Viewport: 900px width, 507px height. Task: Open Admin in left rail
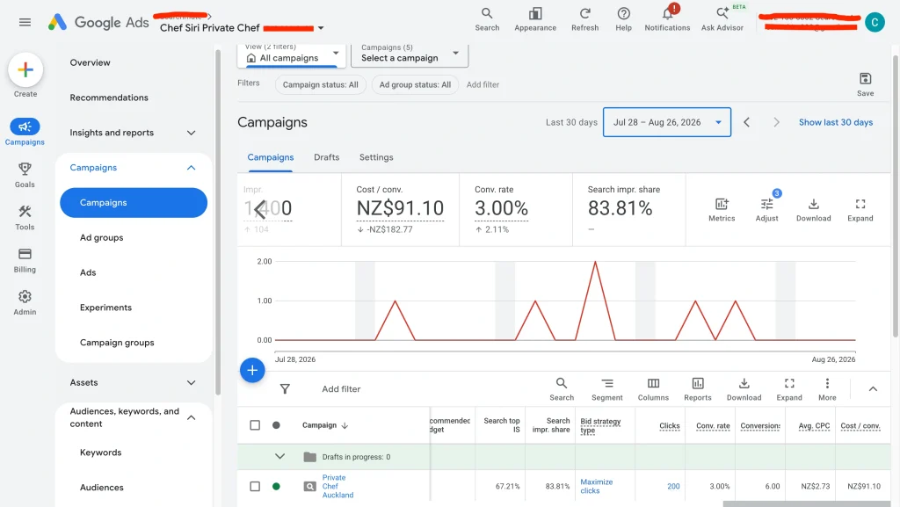[x=25, y=303]
